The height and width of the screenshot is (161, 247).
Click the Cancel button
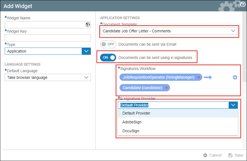pyautogui.click(x=213, y=155)
